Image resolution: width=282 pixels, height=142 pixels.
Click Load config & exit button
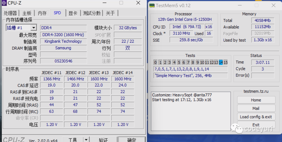click(x=256, y=117)
